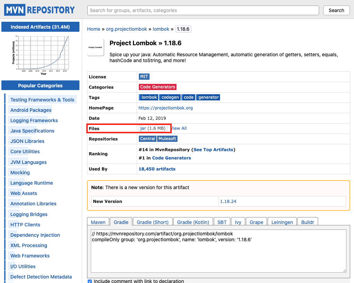The height and width of the screenshot is (283, 354).
Task: Open Android Packages category
Action: click(31, 110)
